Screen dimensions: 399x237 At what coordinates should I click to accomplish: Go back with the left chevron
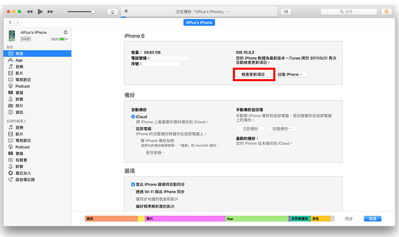[x=10, y=22]
